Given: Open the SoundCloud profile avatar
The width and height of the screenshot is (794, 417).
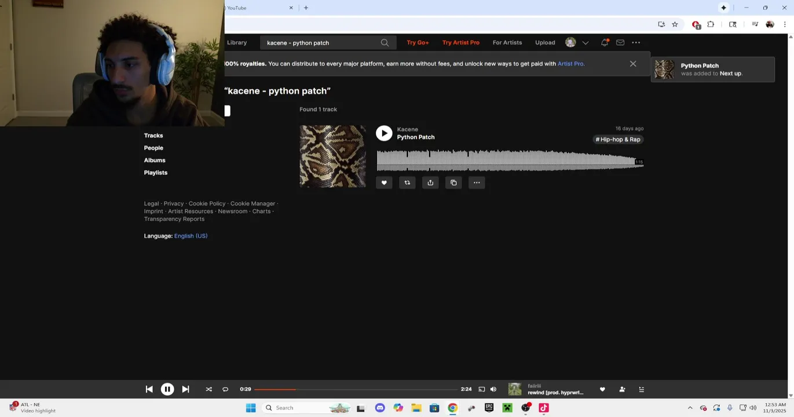Looking at the screenshot, I should pos(570,42).
